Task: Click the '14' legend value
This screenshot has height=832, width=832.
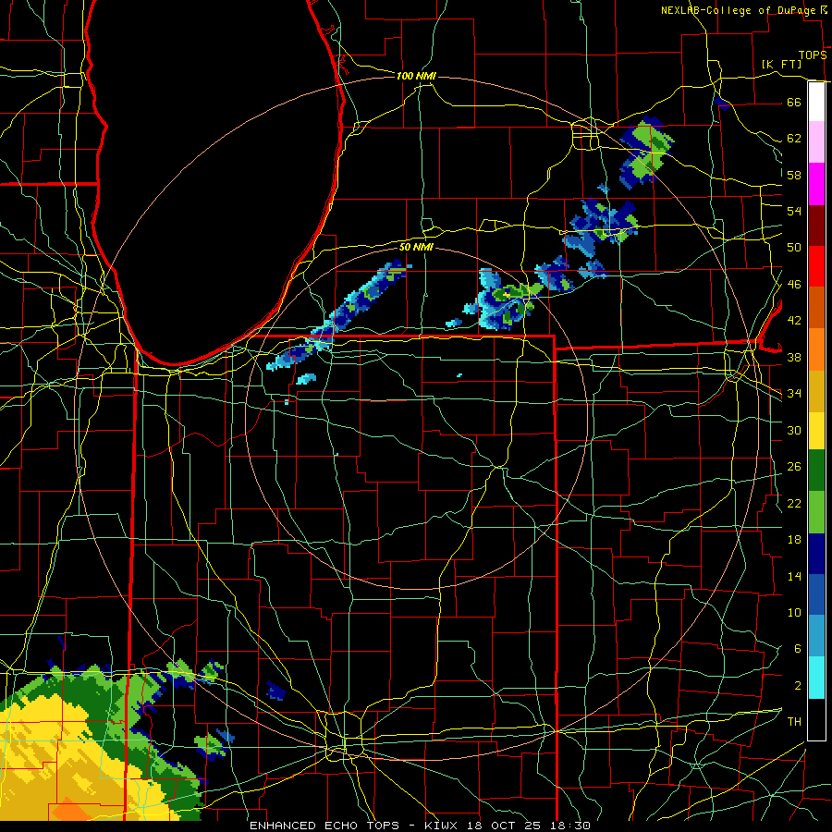Action: (794, 576)
